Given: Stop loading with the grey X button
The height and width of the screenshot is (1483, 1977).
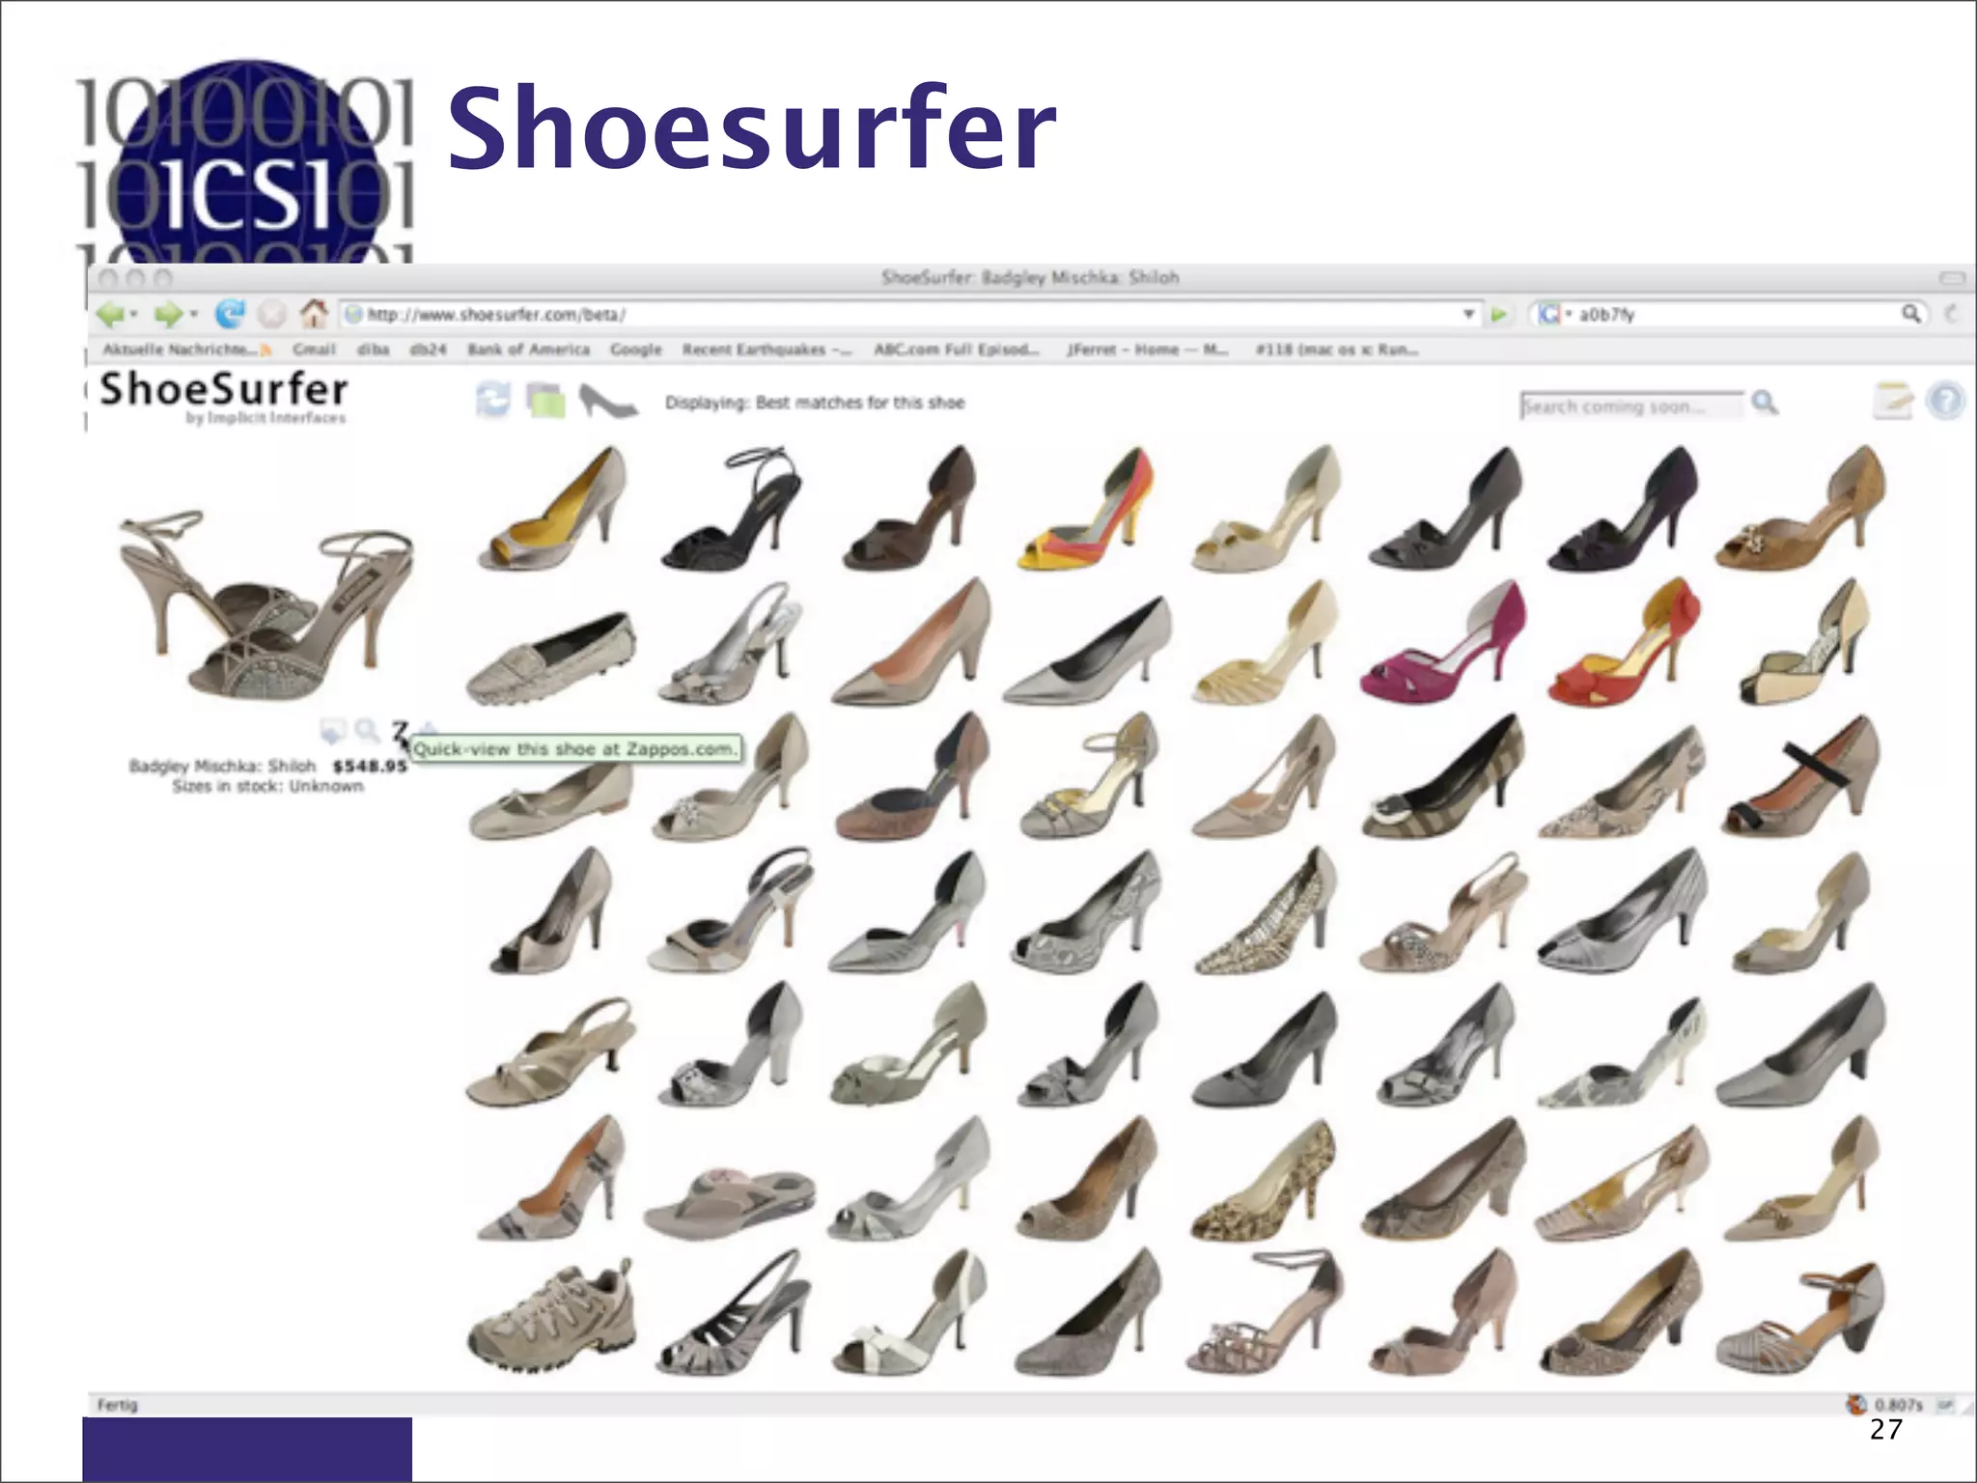Looking at the screenshot, I should pos(273,314).
